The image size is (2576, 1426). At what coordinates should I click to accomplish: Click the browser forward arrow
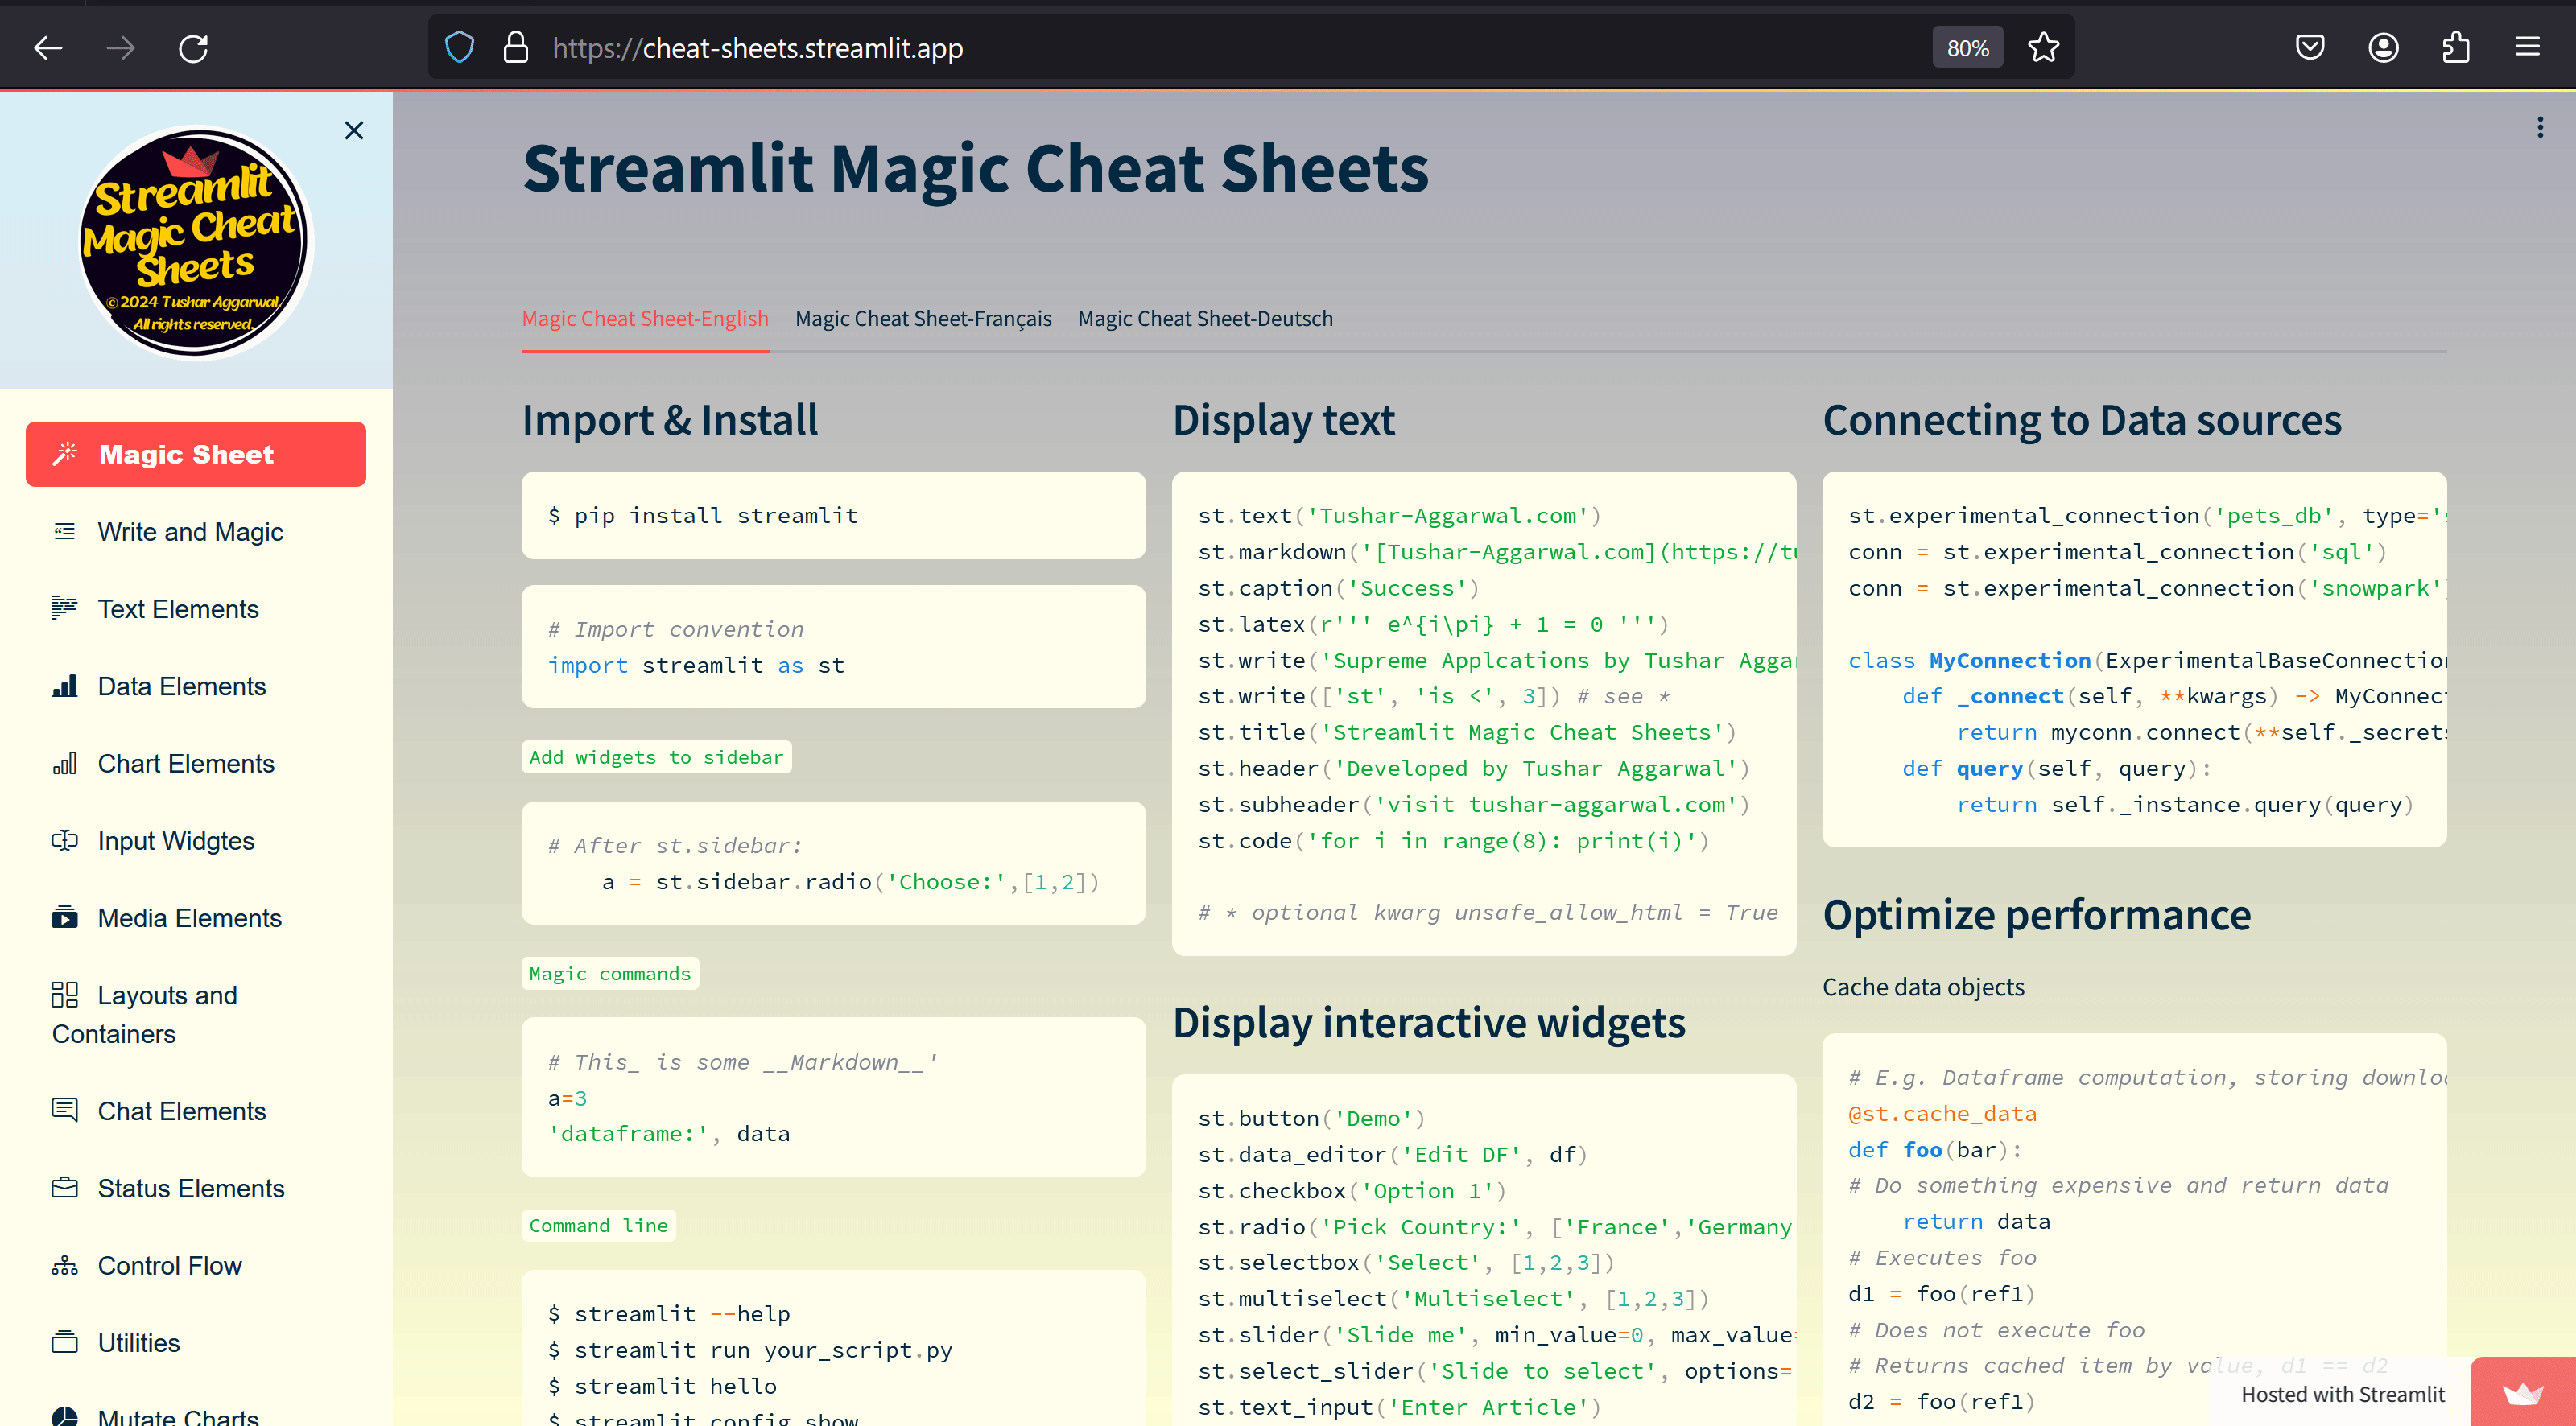click(x=121, y=47)
